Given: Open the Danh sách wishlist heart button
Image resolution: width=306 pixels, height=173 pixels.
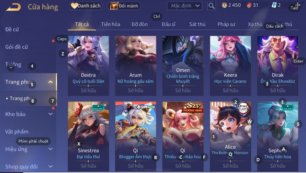Looking at the screenshot, I should click(x=86, y=6).
